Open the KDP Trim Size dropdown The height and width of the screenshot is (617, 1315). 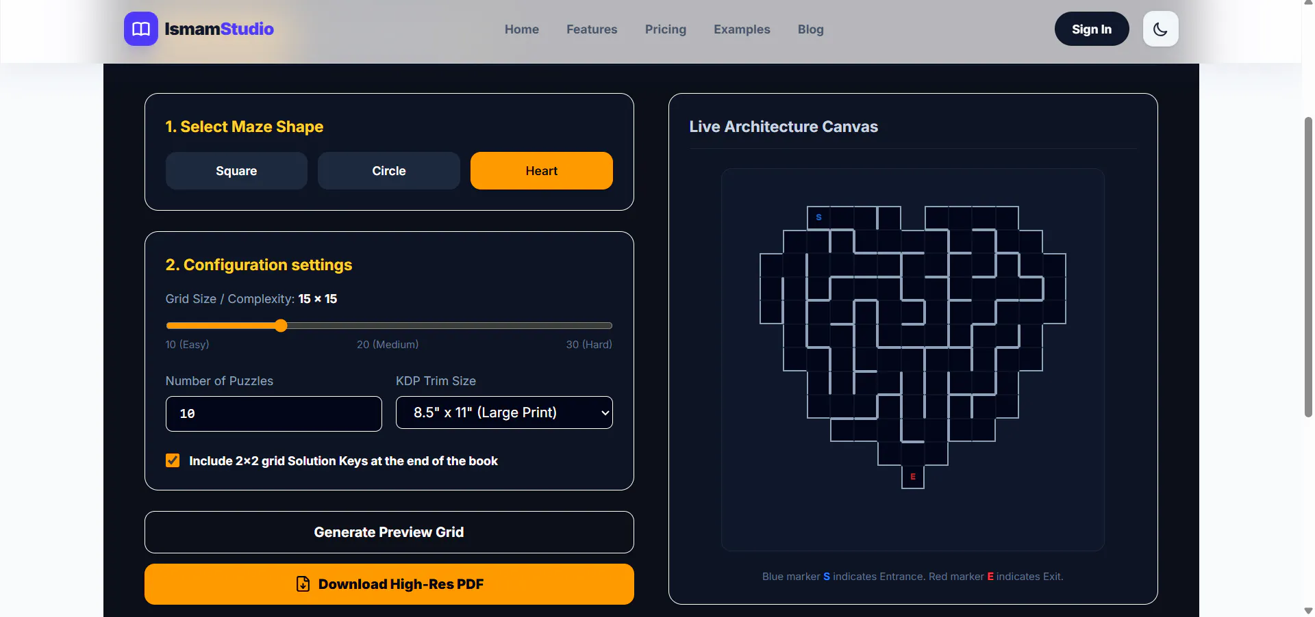point(504,412)
